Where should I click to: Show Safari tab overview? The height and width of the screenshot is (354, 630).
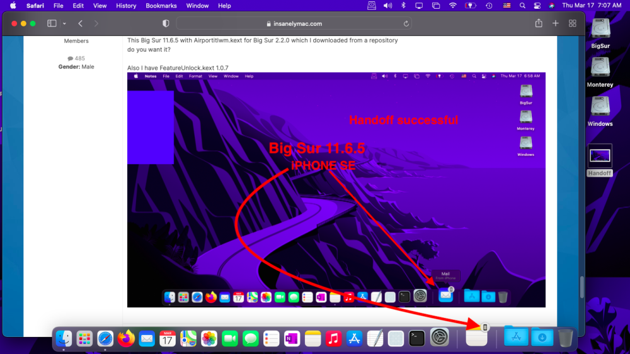click(x=573, y=23)
